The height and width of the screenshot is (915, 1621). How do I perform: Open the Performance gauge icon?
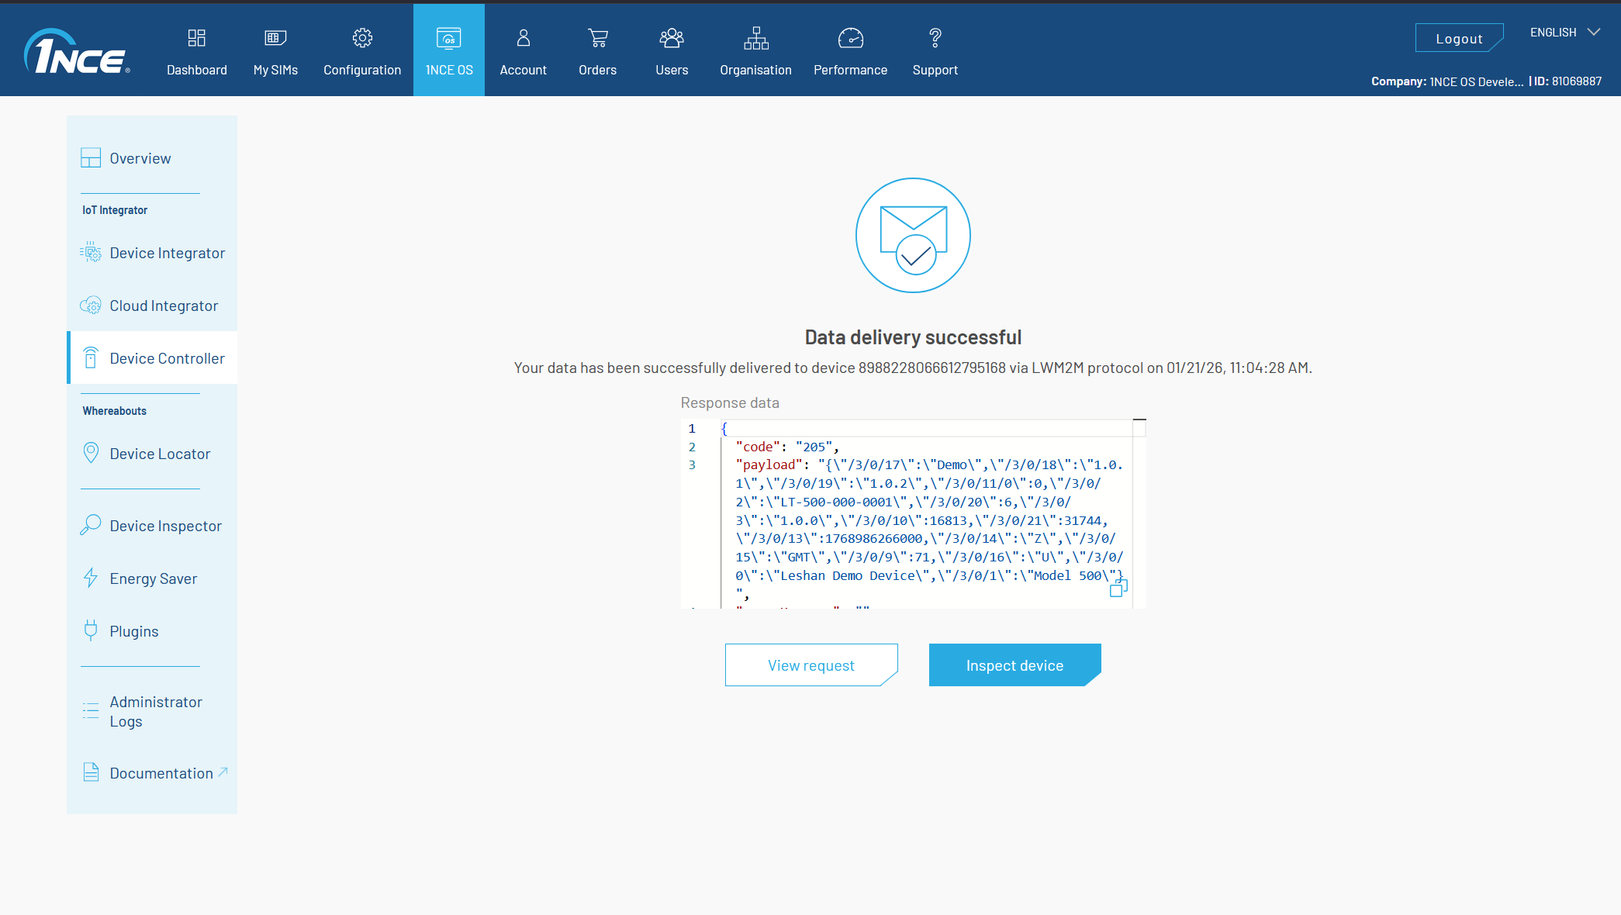(x=850, y=38)
